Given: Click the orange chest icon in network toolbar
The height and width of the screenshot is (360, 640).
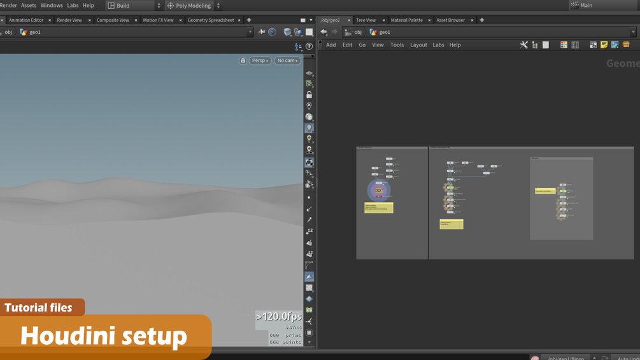Looking at the screenshot, I should tap(626, 45).
